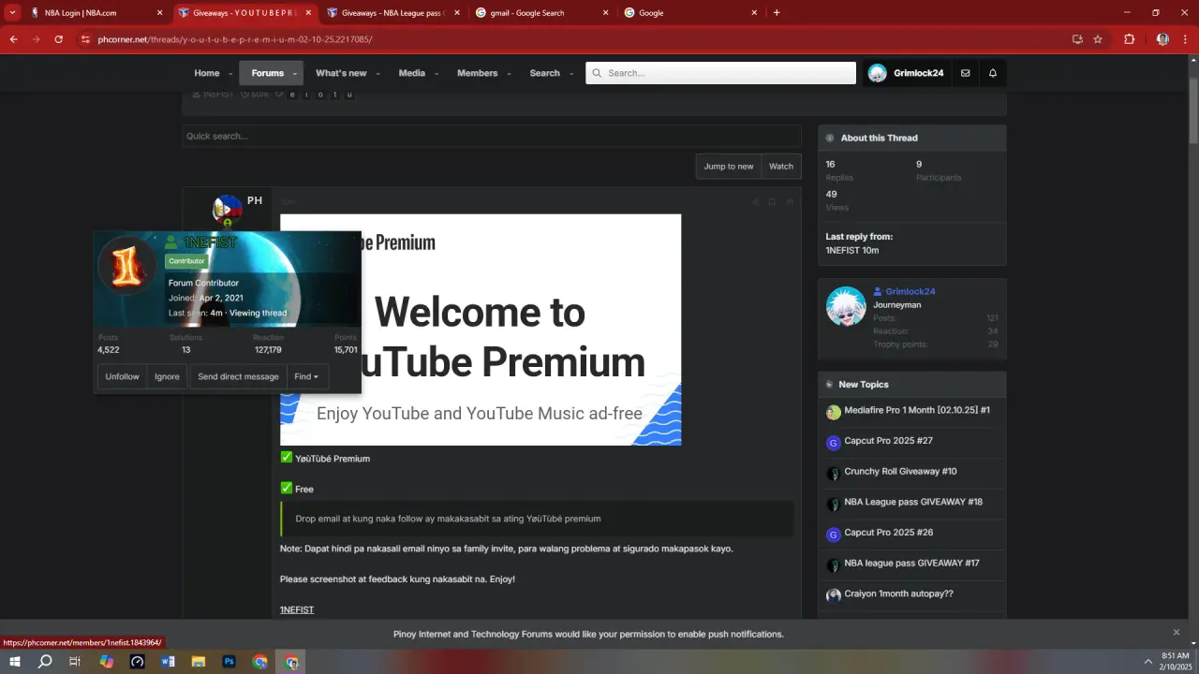Bookmark this page with the star icon
This screenshot has height=674, width=1199.
[1098, 39]
